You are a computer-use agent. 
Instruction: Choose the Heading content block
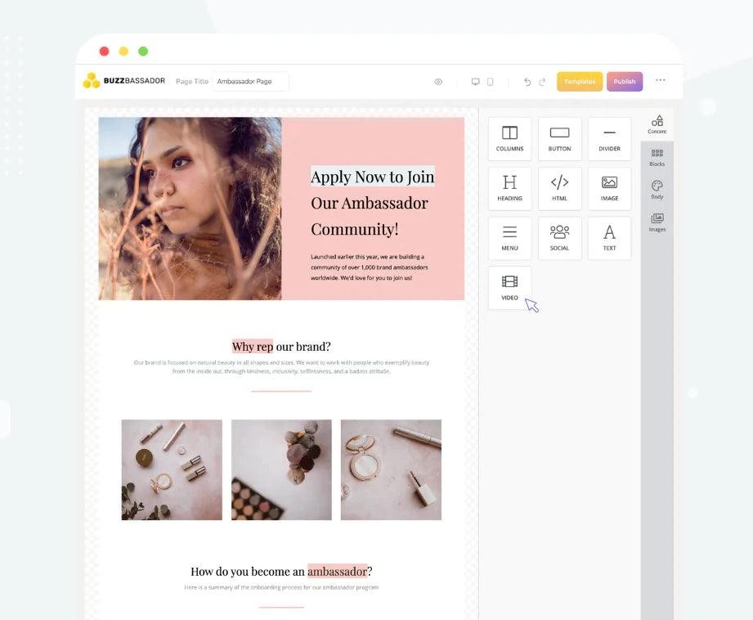(x=509, y=188)
